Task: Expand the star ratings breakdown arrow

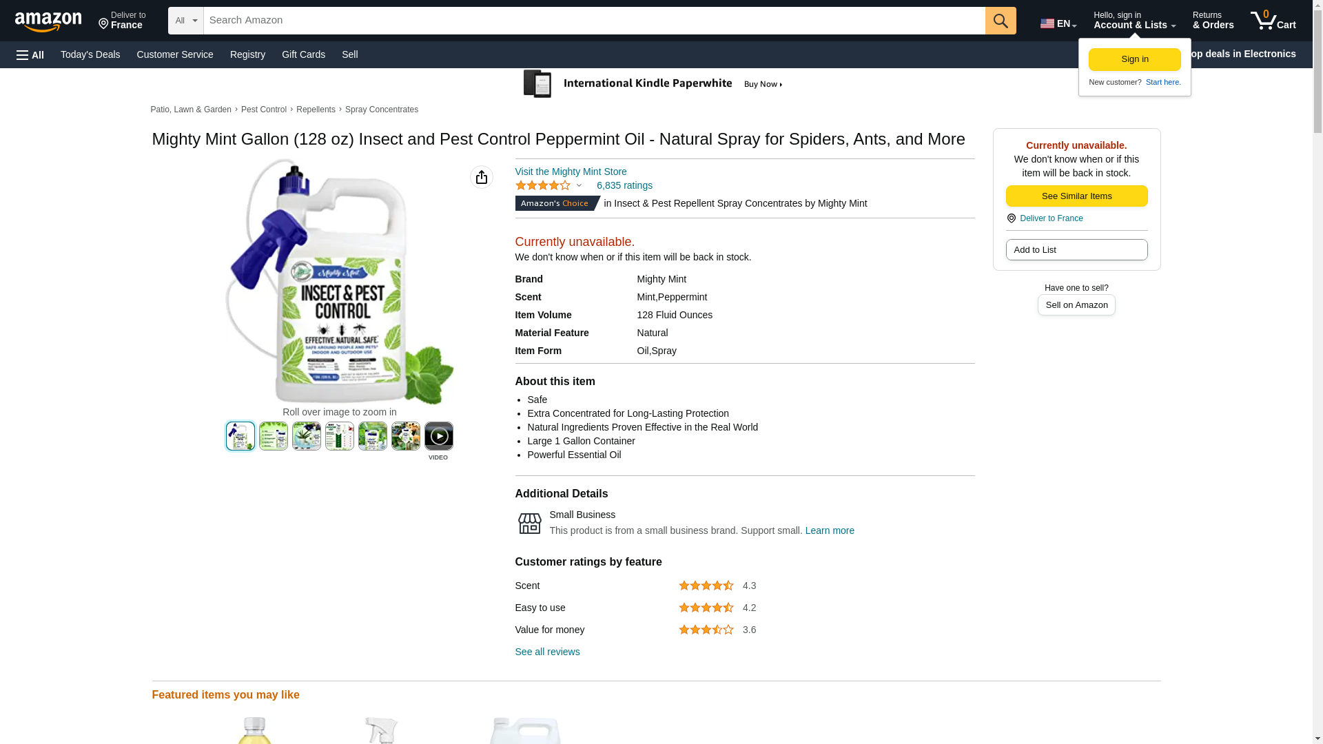Action: click(579, 185)
